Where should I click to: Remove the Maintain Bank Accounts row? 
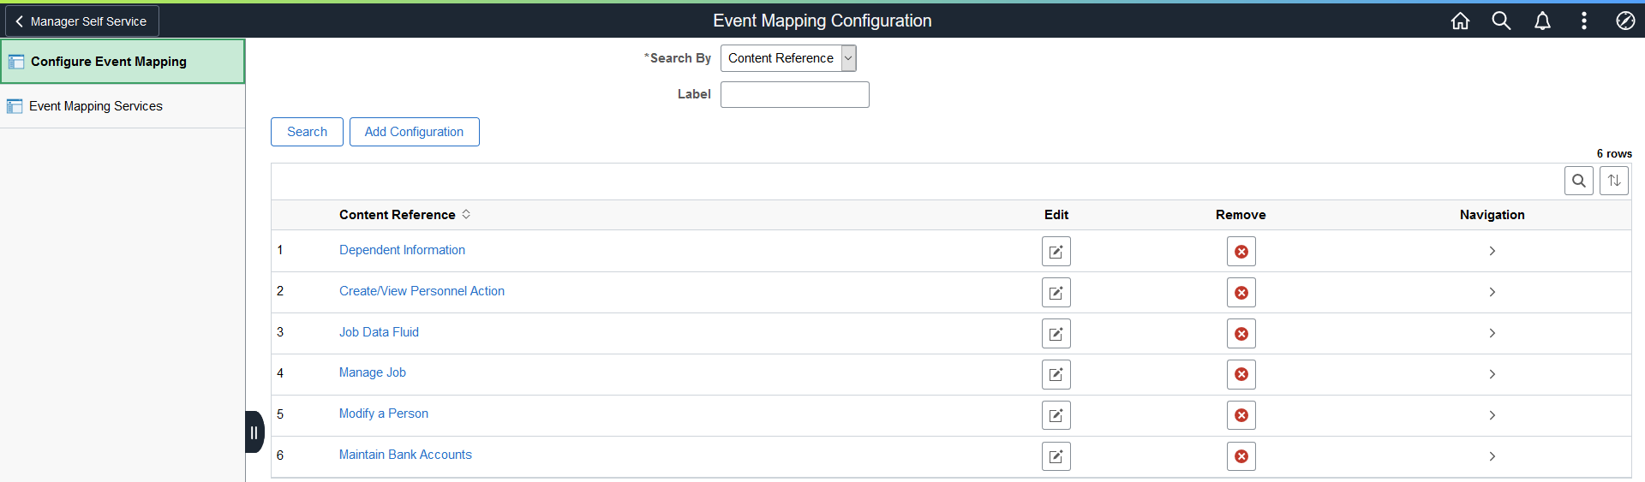[x=1241, y=456]
